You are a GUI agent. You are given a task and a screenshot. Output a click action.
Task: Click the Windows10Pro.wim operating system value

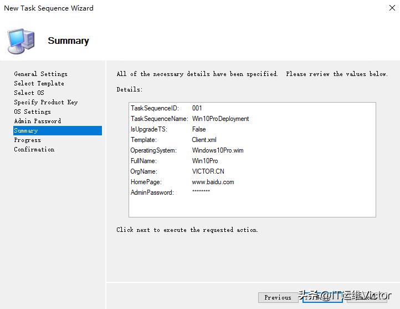[x=218, y=150]
